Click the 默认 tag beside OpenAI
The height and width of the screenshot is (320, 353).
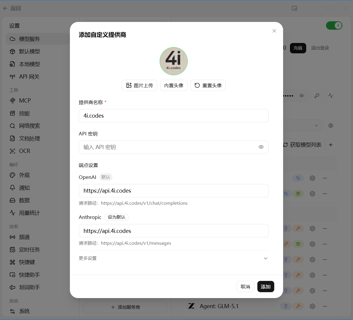tap(106, 177)
